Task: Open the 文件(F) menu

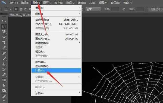Action: [14, 3]
